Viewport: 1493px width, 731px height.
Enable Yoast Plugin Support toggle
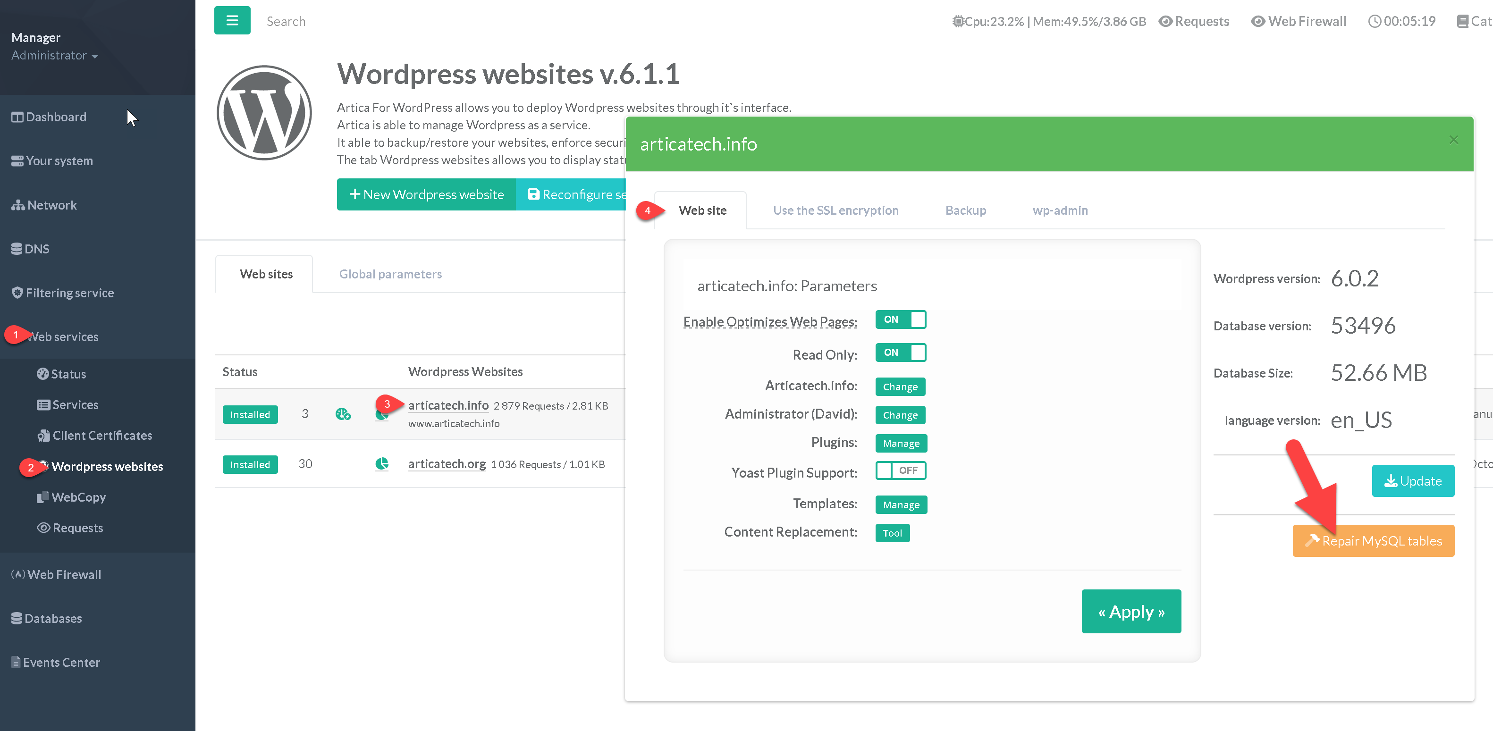coord(900,471)
